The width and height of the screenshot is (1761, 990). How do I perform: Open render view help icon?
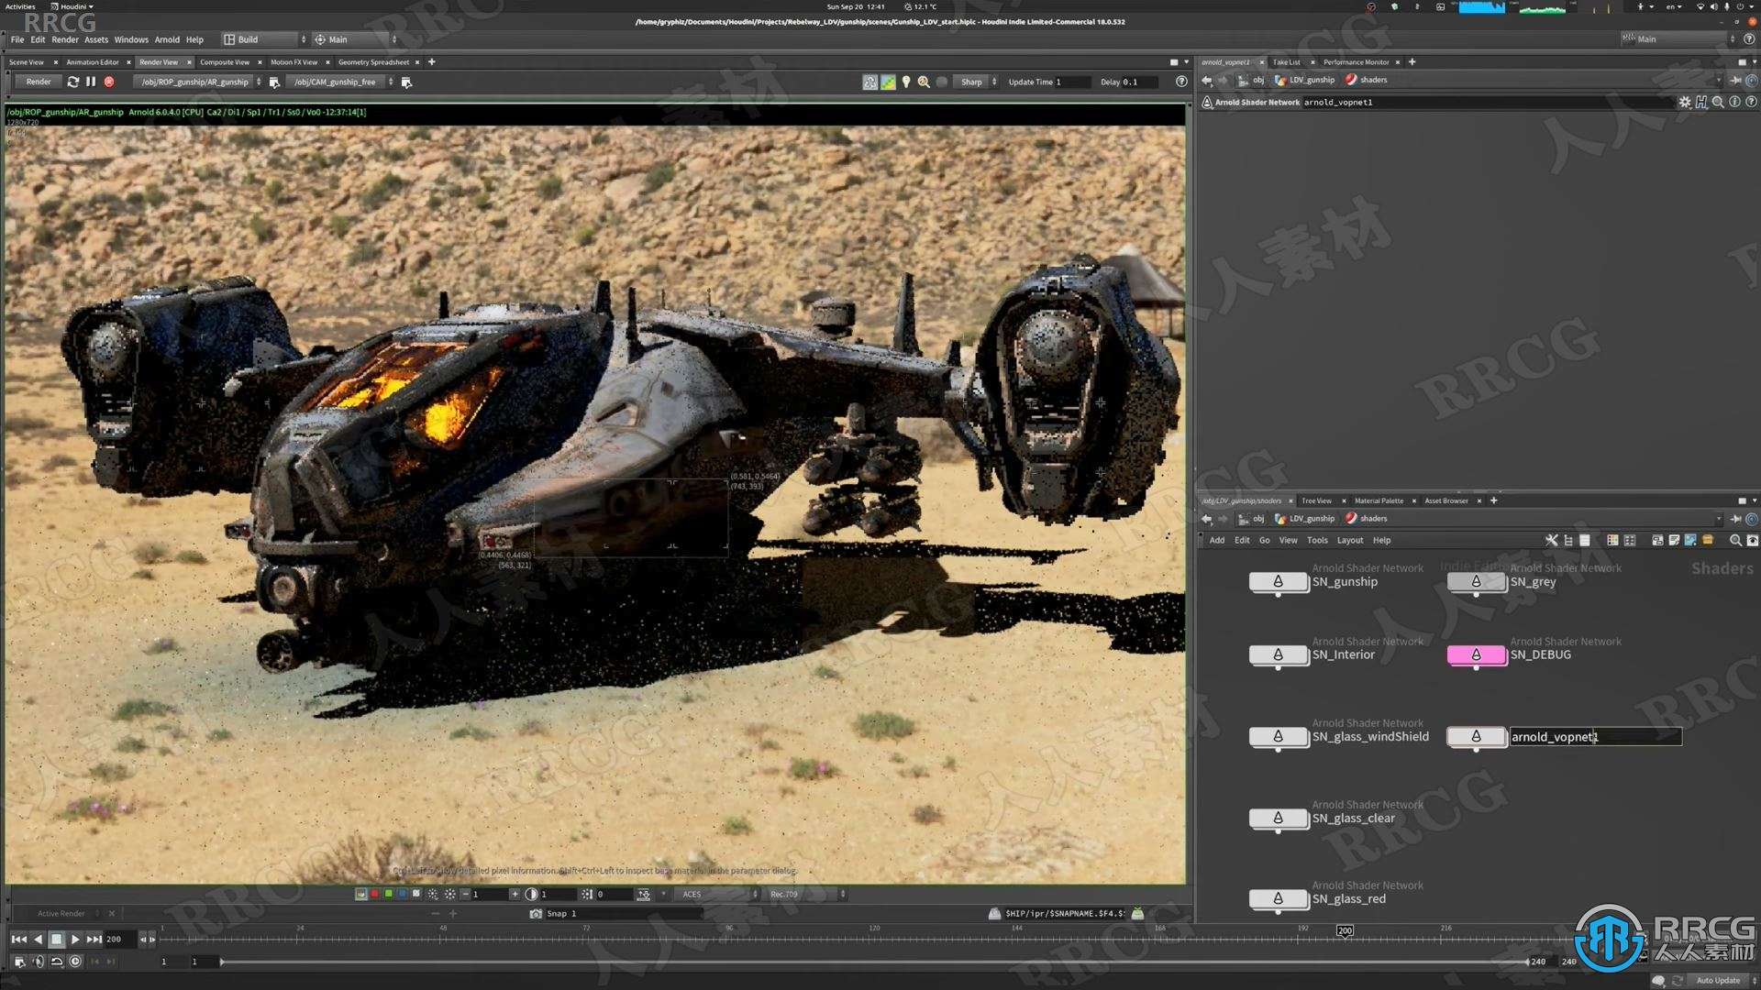1181,82
